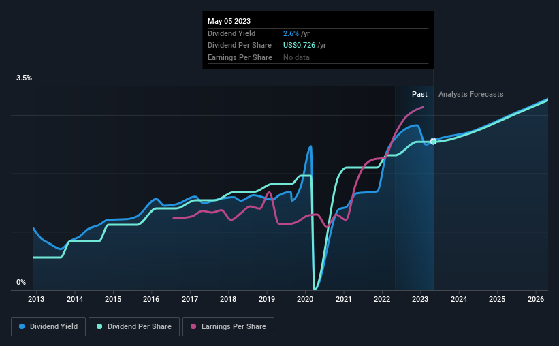559x346 pixels.
Task: Select the 2019 label on the x-axis
Action: 267,299
